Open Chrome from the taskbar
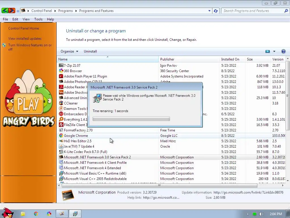This screenshot has height=218, width=290. click(x=36, y=214)
